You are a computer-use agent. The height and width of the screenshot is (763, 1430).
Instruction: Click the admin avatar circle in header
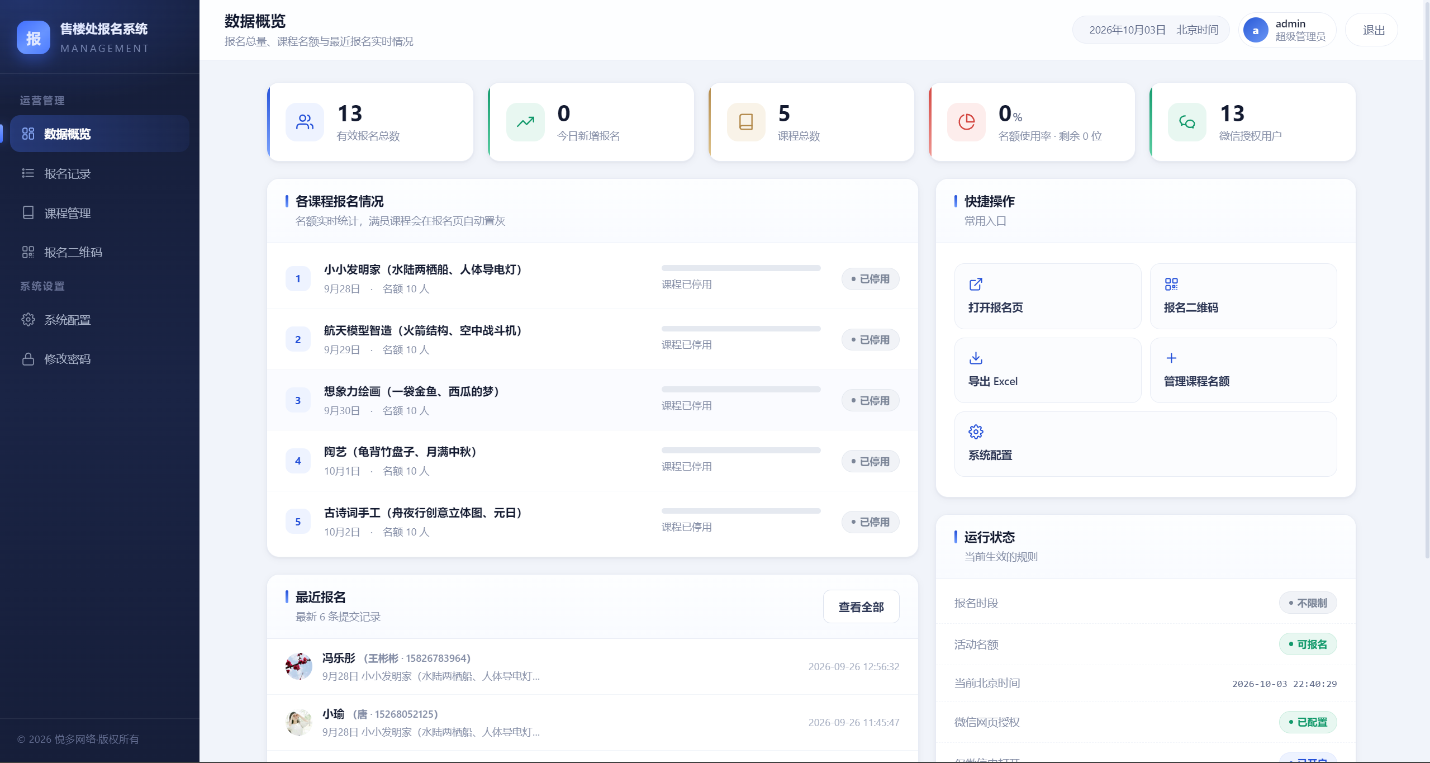1255,30
